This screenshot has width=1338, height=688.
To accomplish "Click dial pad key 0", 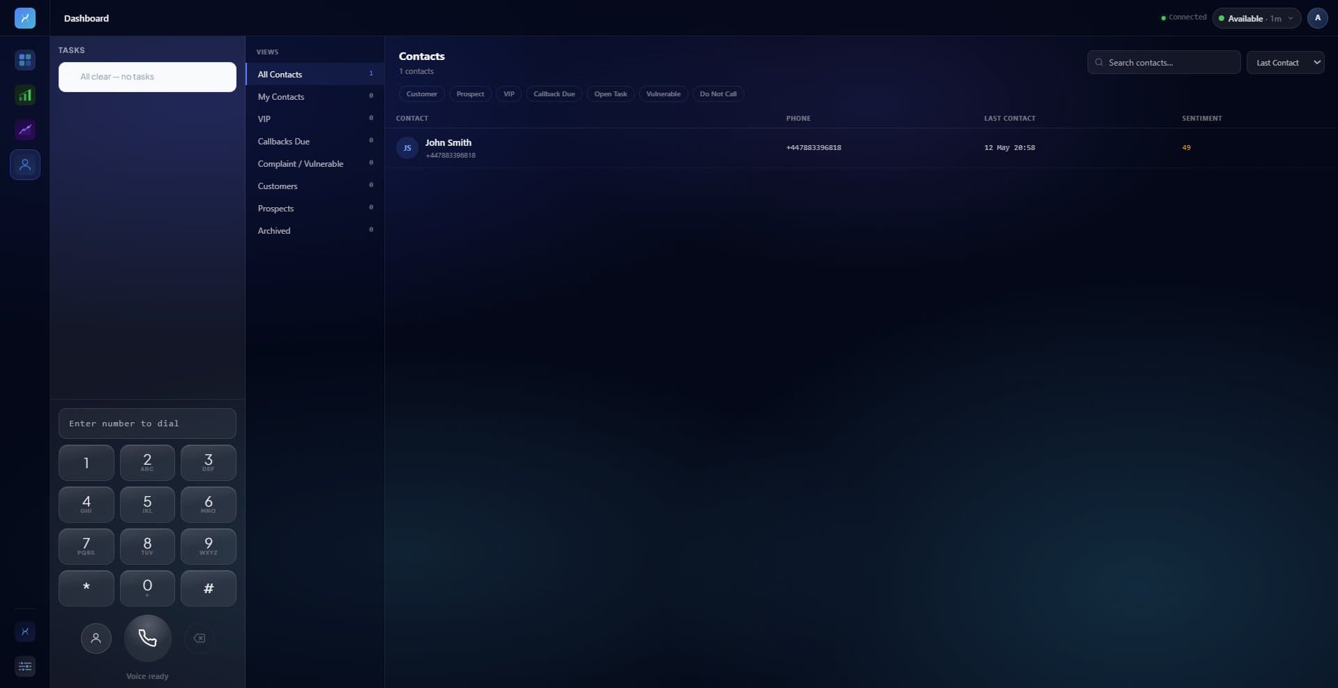I will [147, 588].
